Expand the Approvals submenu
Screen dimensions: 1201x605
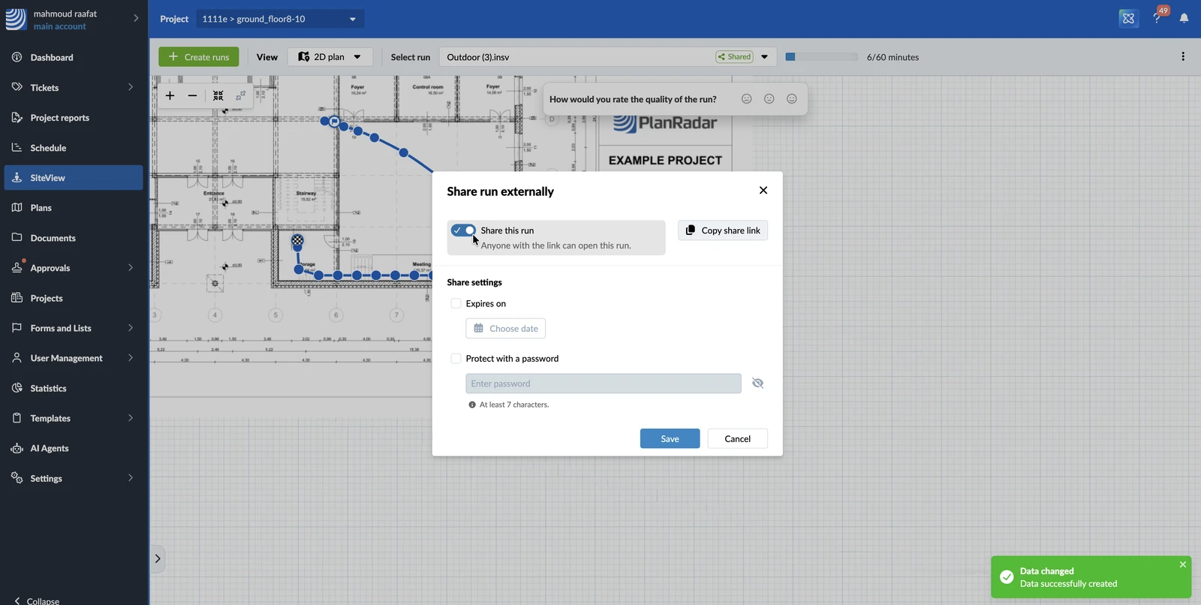131,268
